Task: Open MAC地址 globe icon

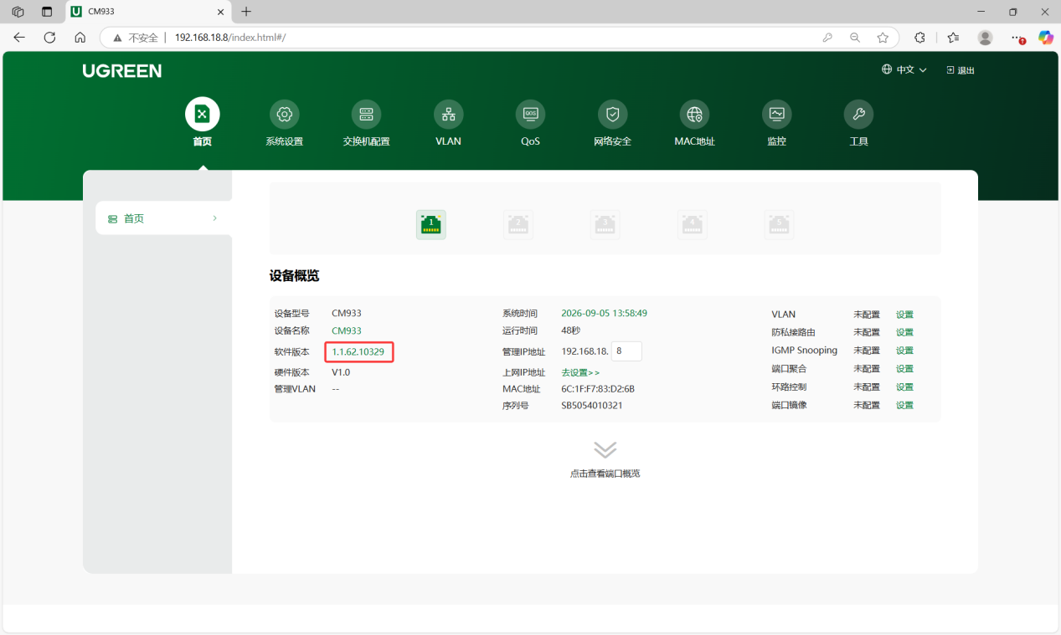Action: (694, 115)
